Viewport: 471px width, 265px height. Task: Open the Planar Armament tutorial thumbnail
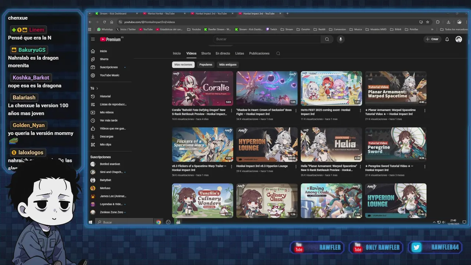396,88
